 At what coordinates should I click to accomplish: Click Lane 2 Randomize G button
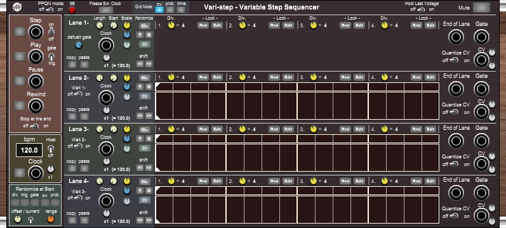149,87
